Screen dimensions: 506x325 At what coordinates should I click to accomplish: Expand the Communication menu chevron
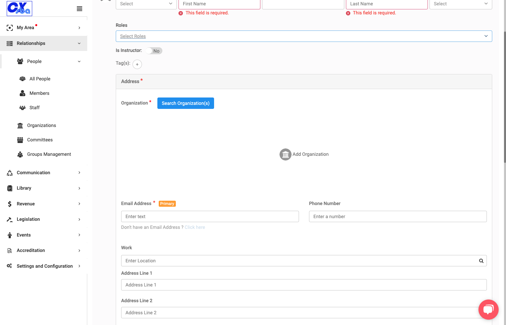coord(79,173)
